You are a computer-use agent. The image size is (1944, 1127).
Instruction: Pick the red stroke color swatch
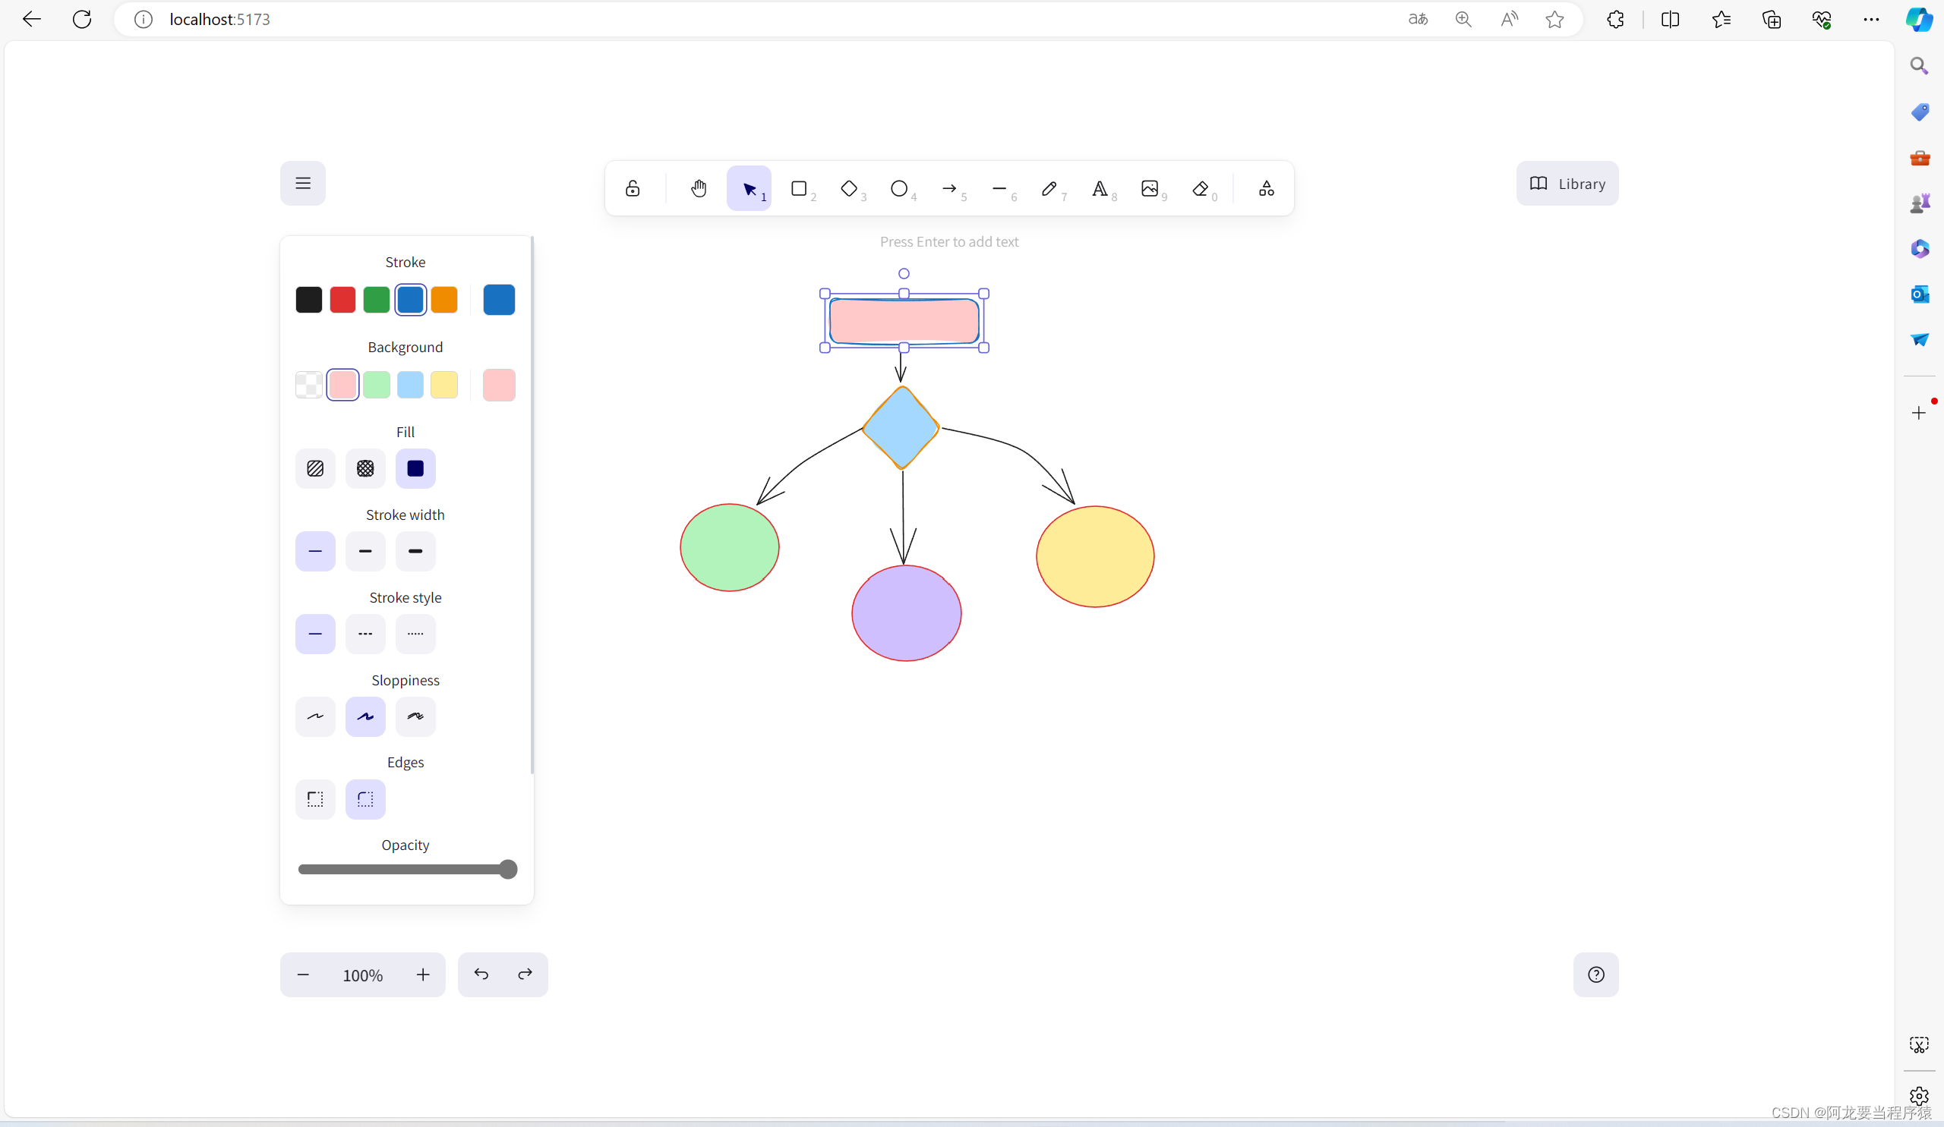point(342,300)
